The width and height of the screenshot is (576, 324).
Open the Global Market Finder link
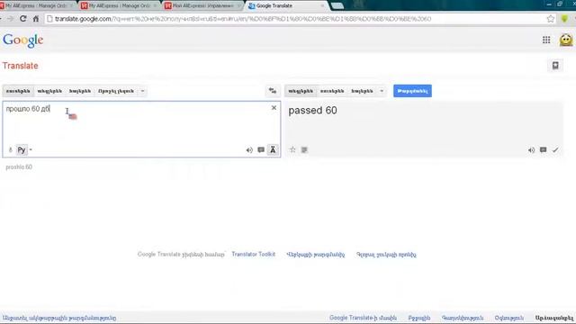coord(386,254)
